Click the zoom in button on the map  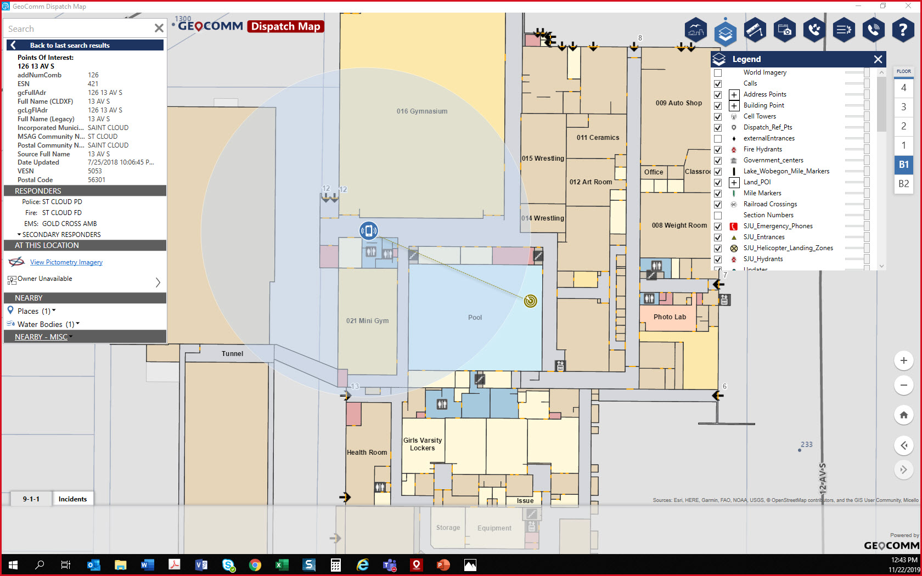pos(904,360)
